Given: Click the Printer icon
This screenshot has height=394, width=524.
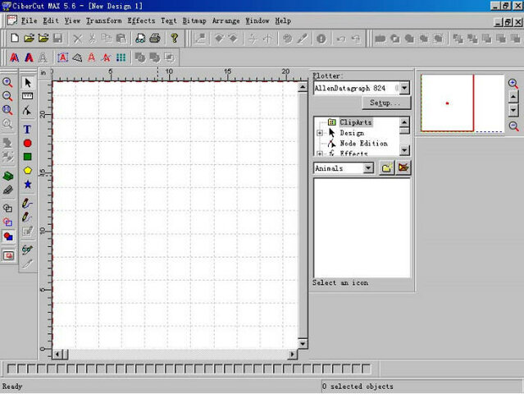Looking at the screenshot, I should coord(155,38).
